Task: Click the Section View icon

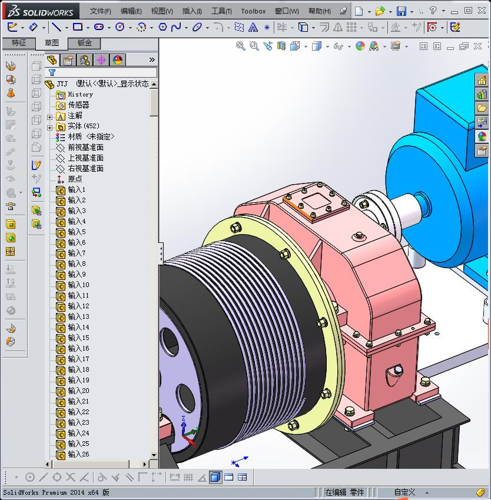Action: pos(281,46)
